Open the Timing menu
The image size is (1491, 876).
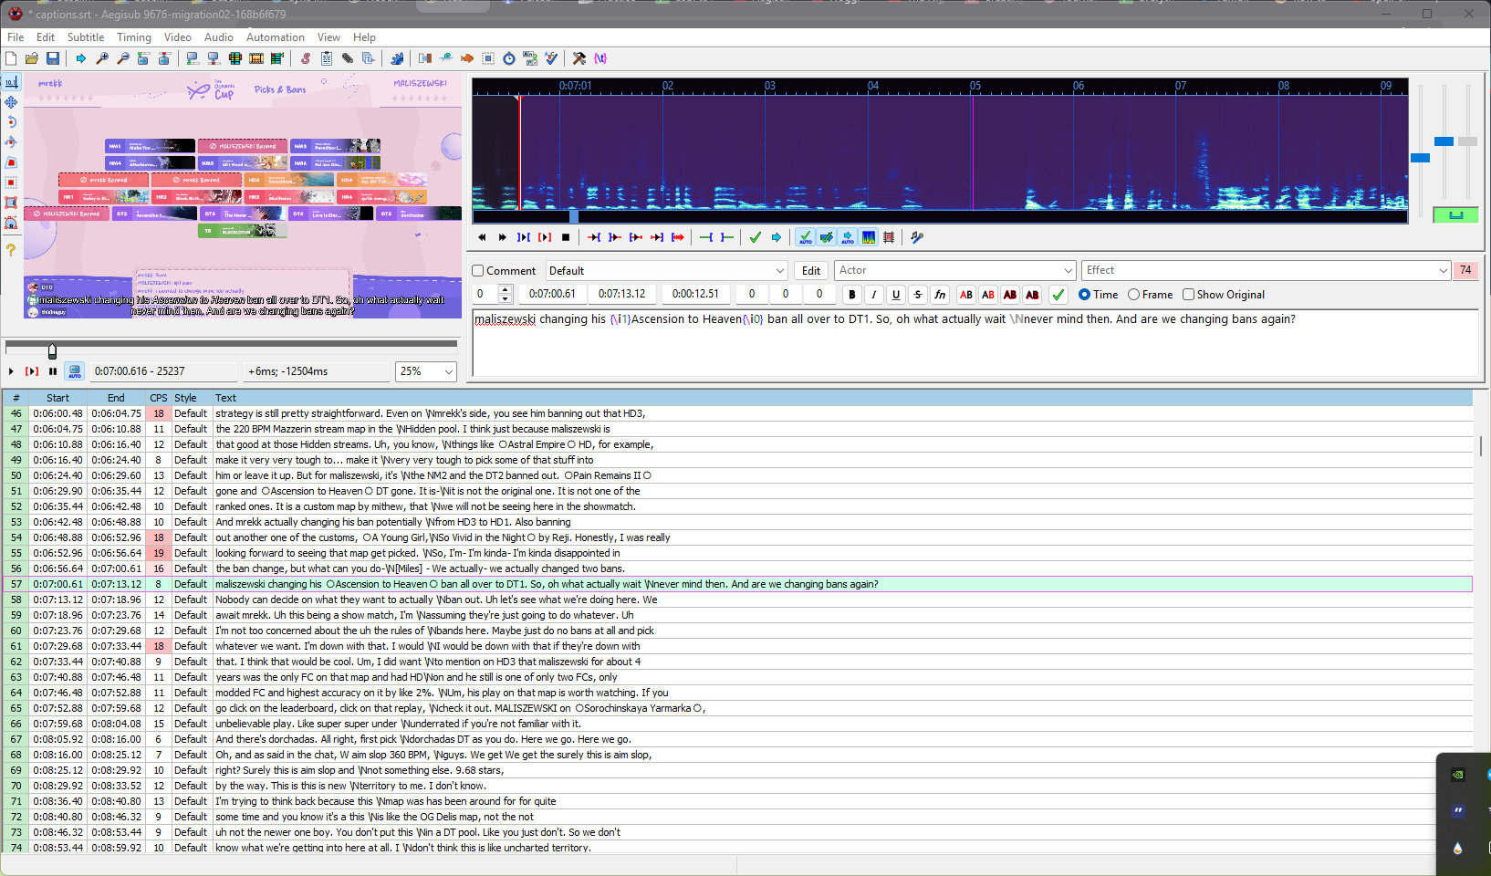click(x=133, y=37)
